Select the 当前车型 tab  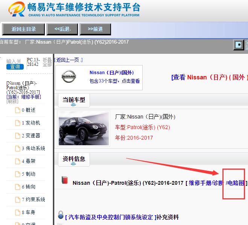74,100
